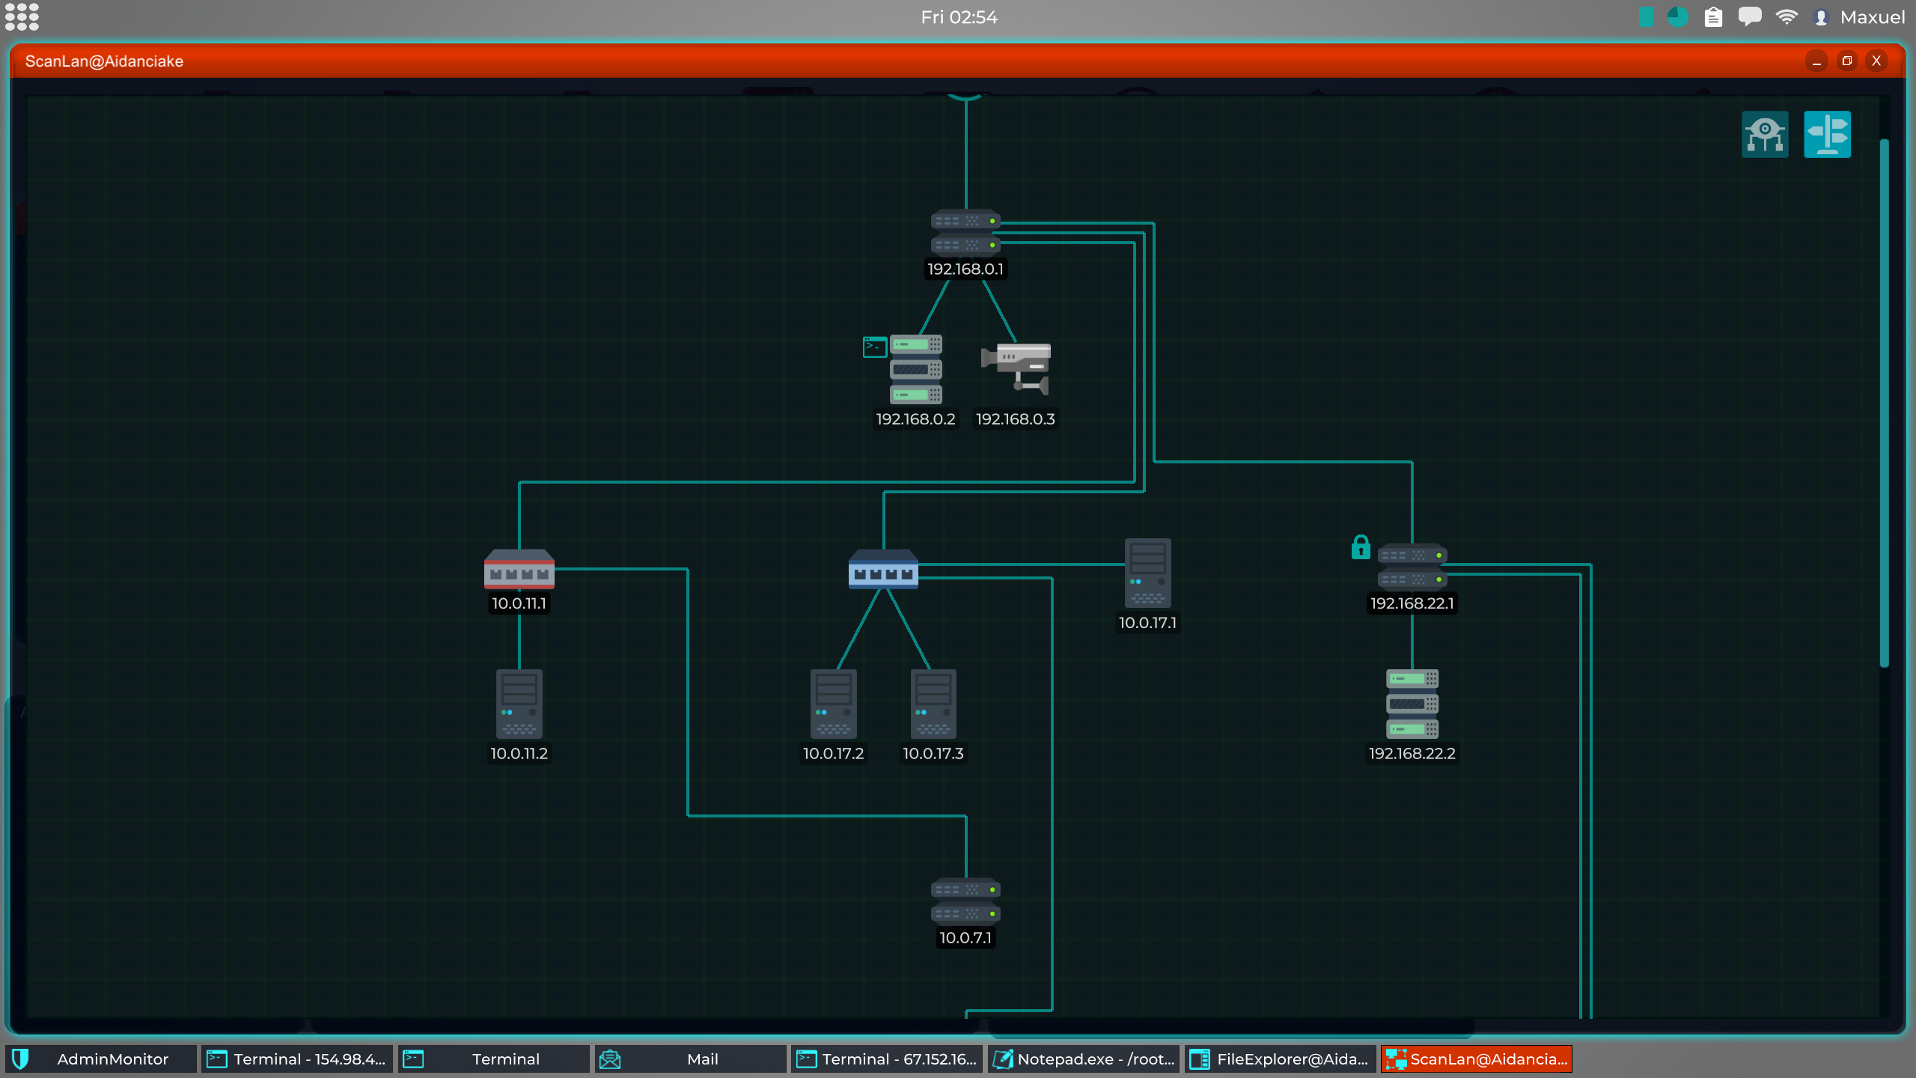Click the 192.168.0.1 router node

tap(965, 233)
